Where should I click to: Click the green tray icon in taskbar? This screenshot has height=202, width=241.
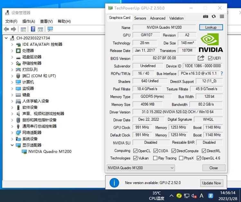[179, 196]
